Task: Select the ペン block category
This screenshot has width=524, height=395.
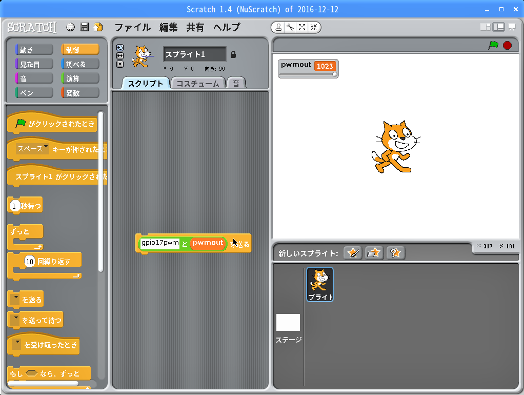Action: [x=34, y=93]
